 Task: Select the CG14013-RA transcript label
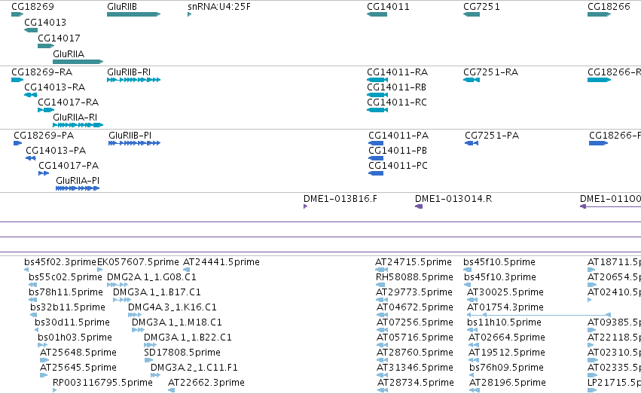55,87
